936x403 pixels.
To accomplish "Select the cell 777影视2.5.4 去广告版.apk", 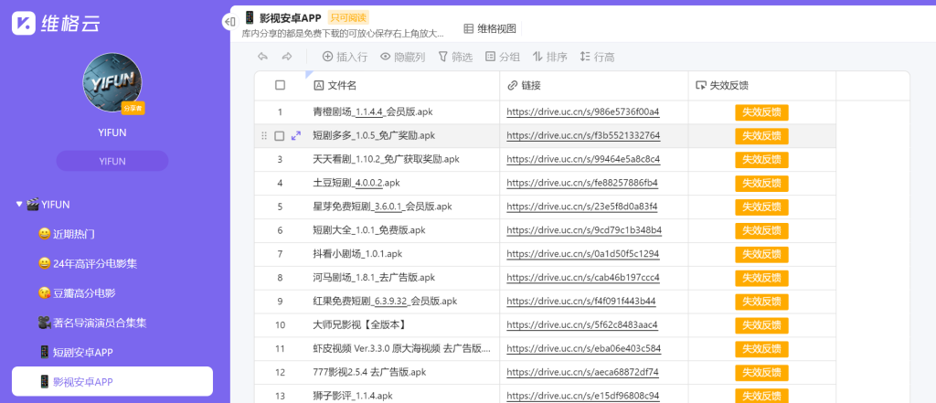I will click(403, 373).
